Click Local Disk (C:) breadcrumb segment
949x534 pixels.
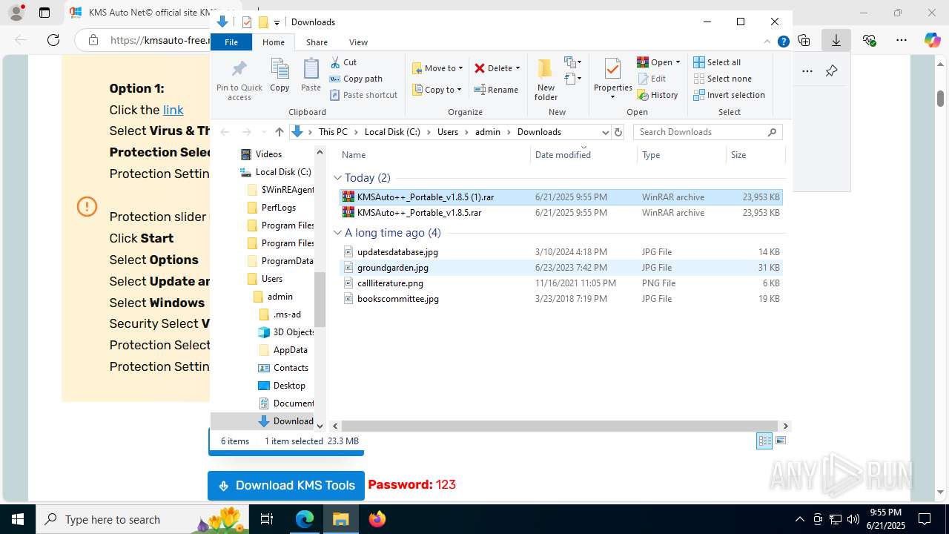pyautogui.click(x=392, y=132)
